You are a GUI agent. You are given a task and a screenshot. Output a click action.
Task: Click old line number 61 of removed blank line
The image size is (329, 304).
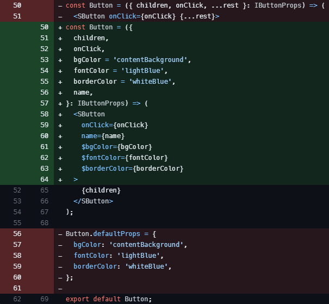(x=17, y=288)
